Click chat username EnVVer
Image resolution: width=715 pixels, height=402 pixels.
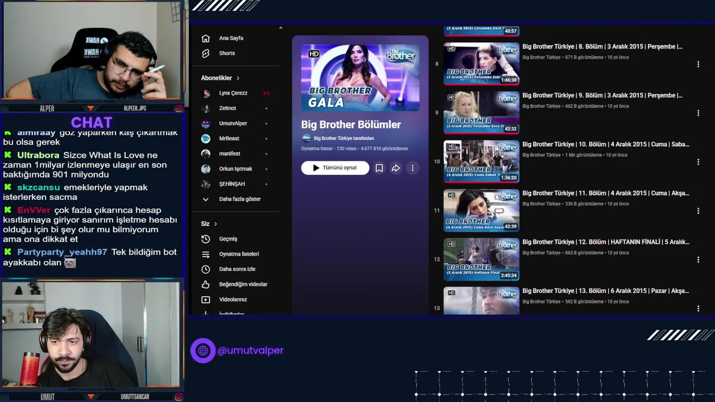click(34, 210)
